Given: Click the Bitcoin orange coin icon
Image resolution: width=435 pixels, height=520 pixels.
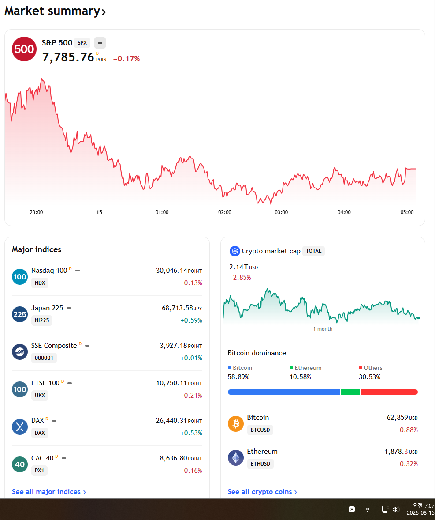Looking at the screenshot, I should (236, 423).
